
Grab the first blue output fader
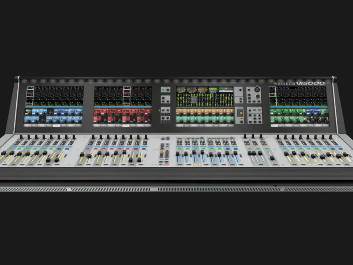click(178, 153)
